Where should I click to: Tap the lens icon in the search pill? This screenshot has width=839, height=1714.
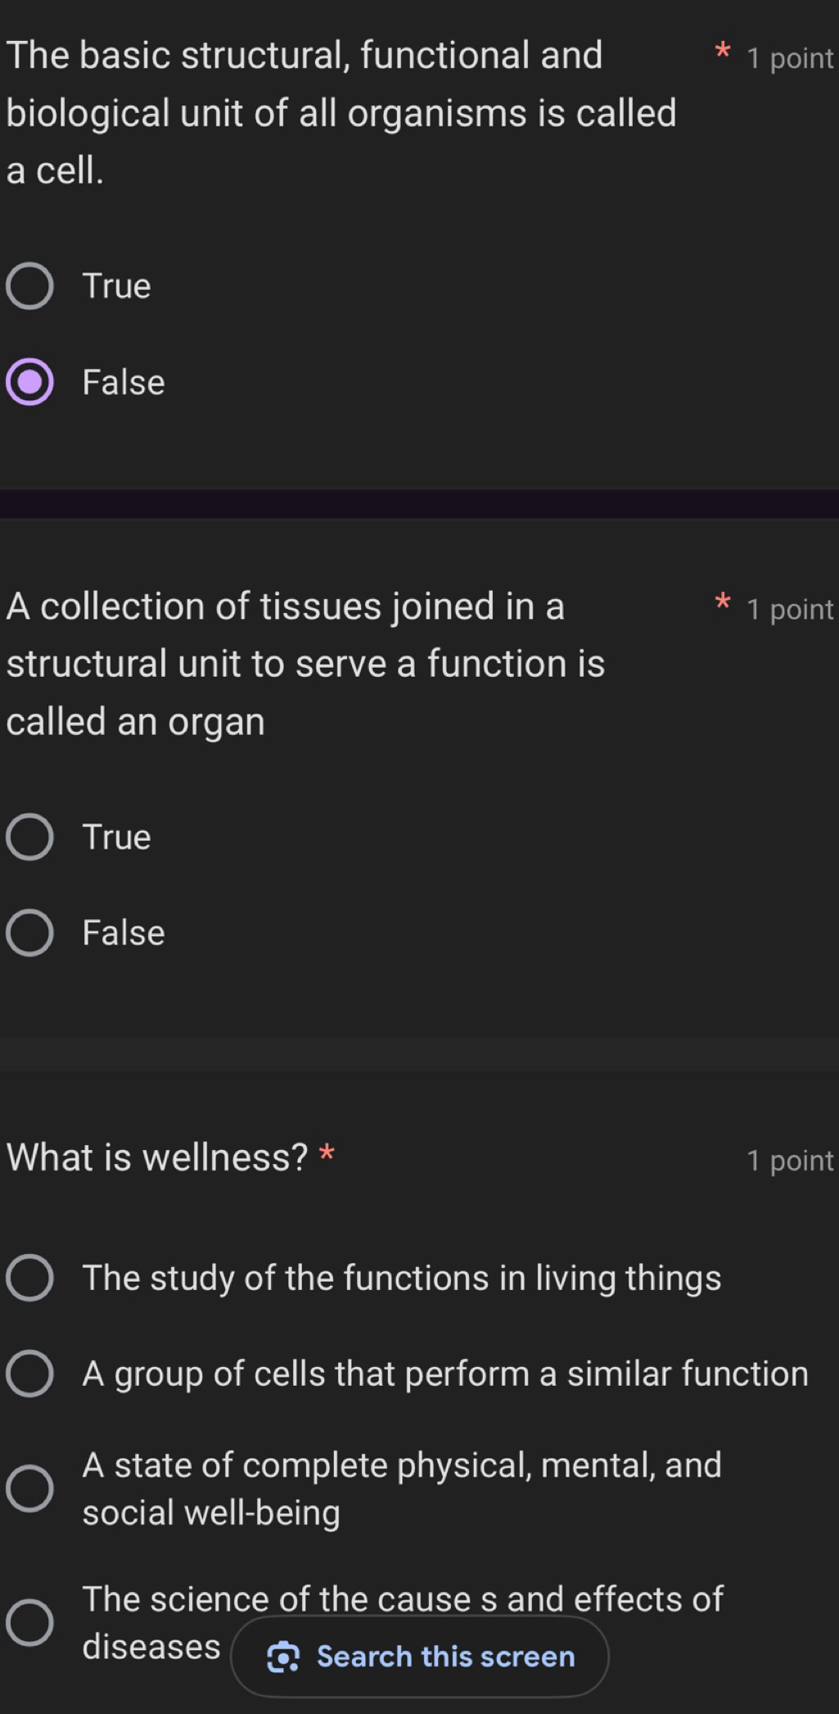(283, 1657)
